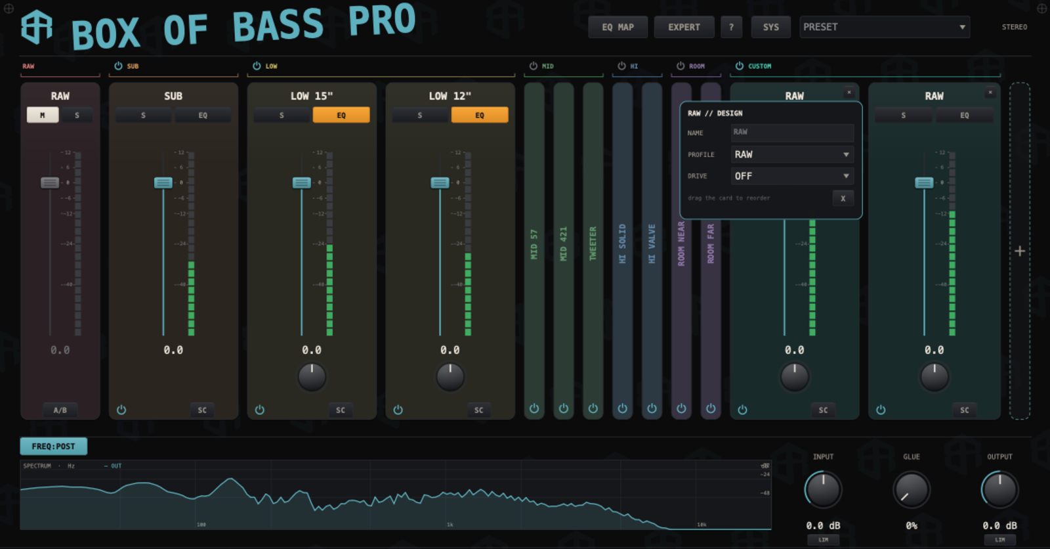The height and width of the screenshot is (549, 1050).
Task: Click the Box of Bass Pro logo icon
Action: [37, 28]
